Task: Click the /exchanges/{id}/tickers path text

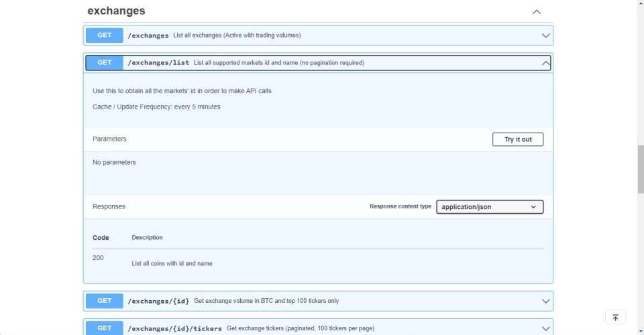Action: (x=174, y=328)
